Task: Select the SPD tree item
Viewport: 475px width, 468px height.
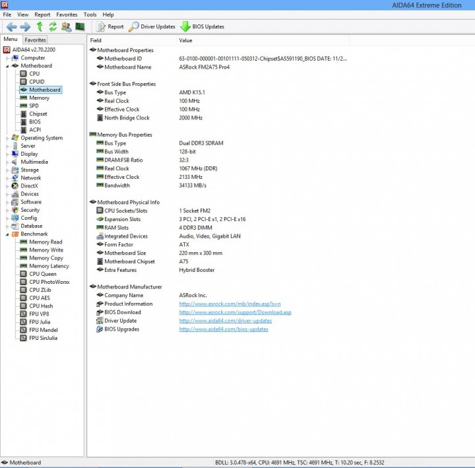Action: coord(34,106)
